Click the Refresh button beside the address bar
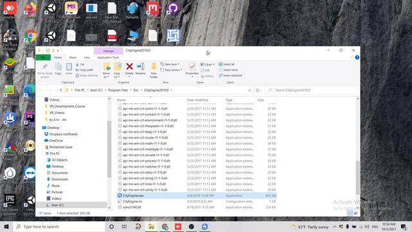 [x=257, y=90]
